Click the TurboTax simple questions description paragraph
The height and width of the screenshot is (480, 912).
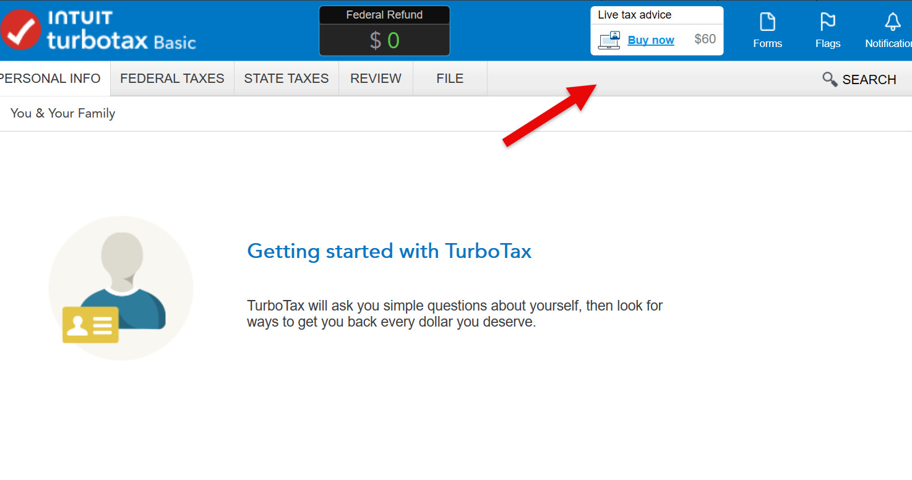pos(455,314)
